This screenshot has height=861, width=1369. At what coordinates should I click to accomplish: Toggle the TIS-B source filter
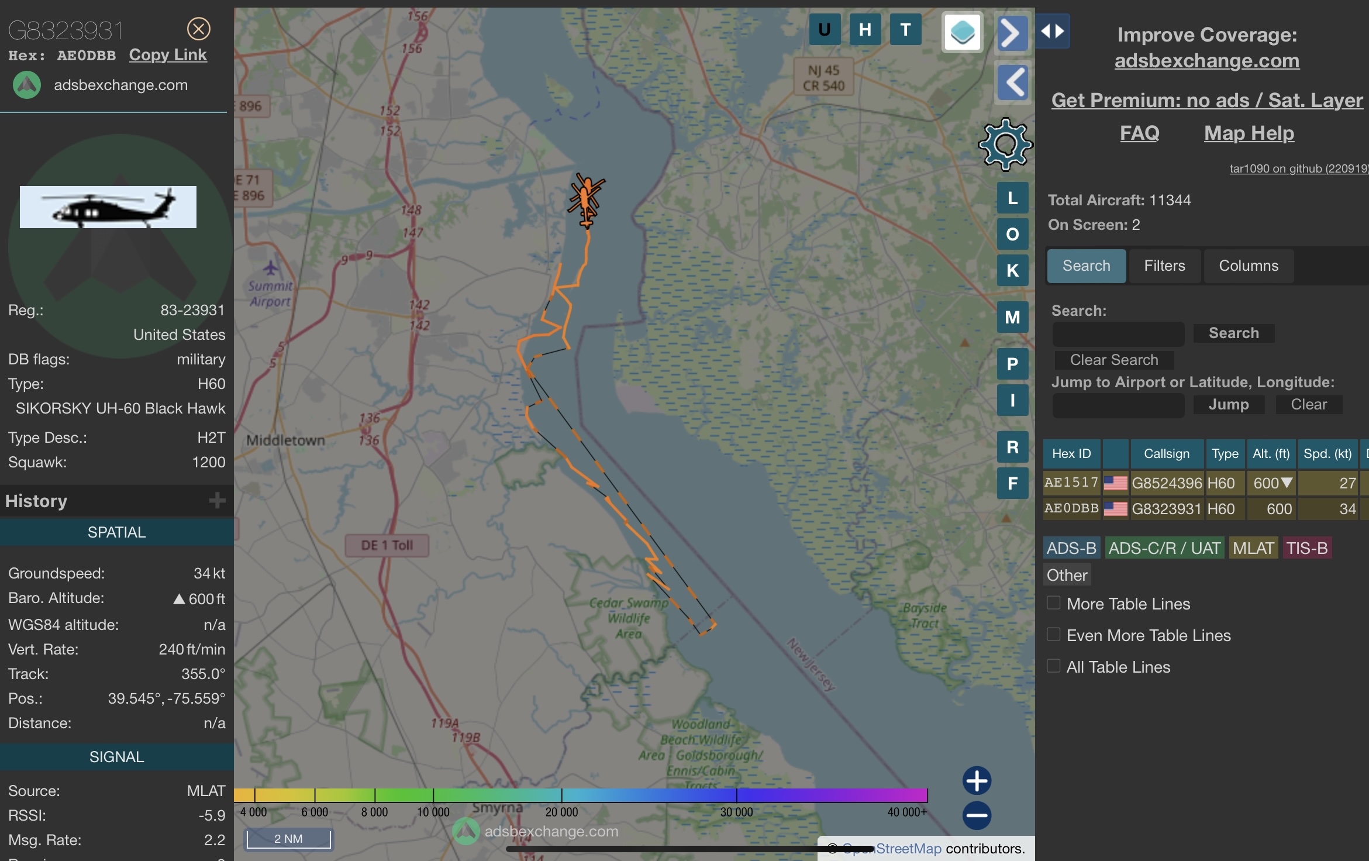pos(1307,549)
